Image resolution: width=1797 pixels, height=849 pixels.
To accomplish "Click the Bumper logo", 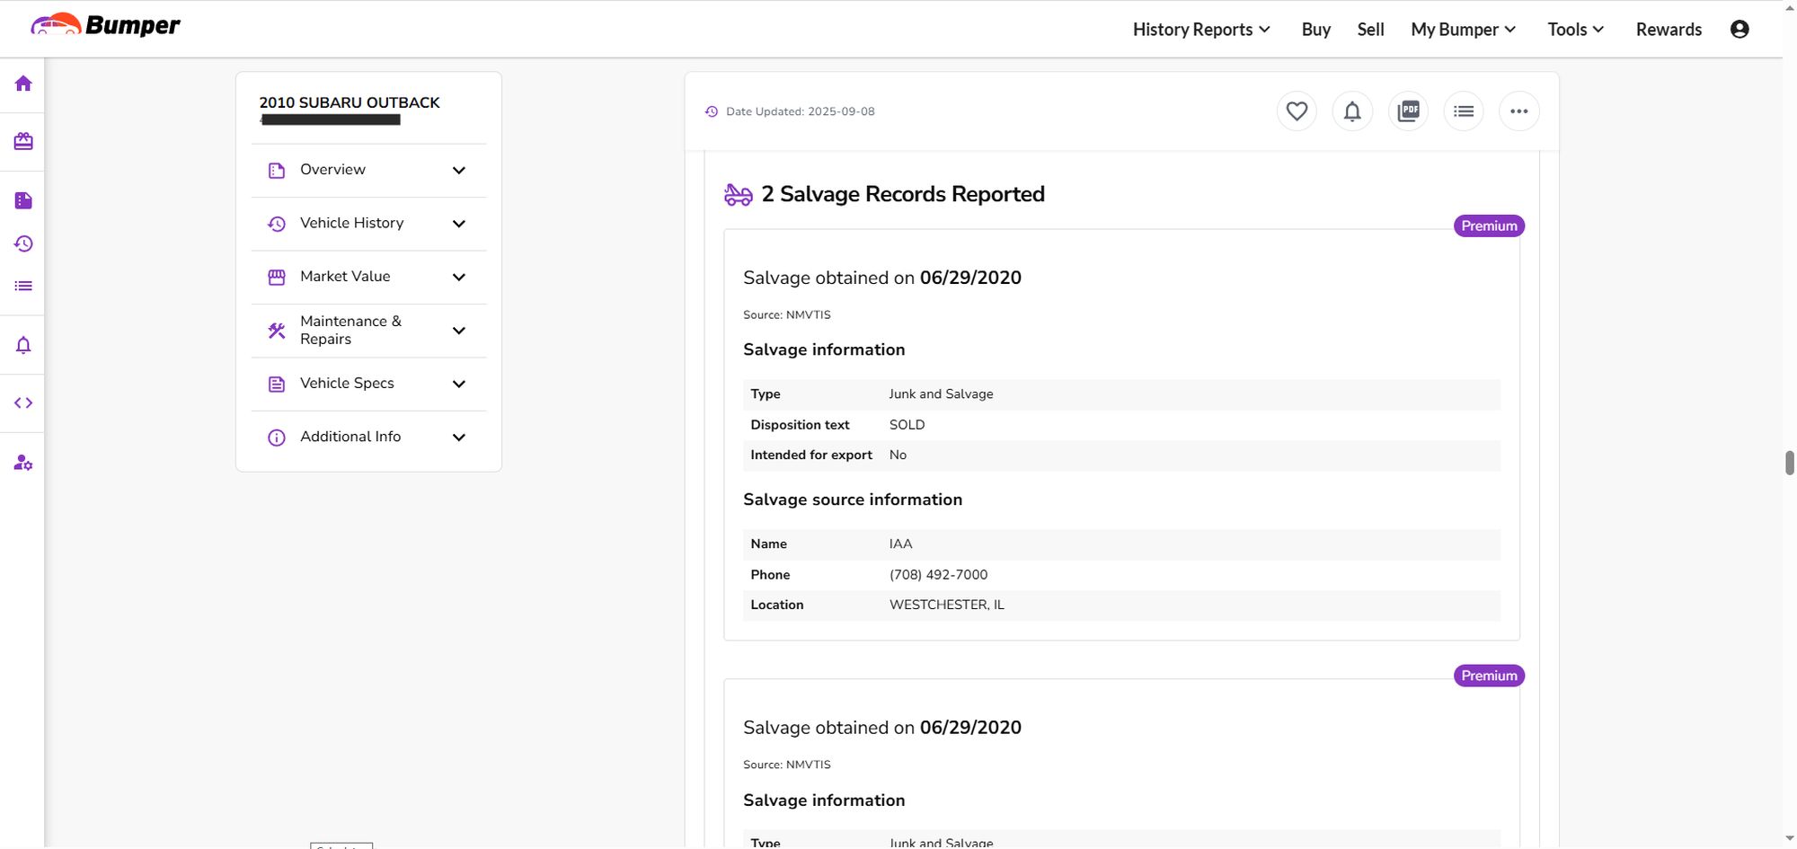I will [106, 25].
